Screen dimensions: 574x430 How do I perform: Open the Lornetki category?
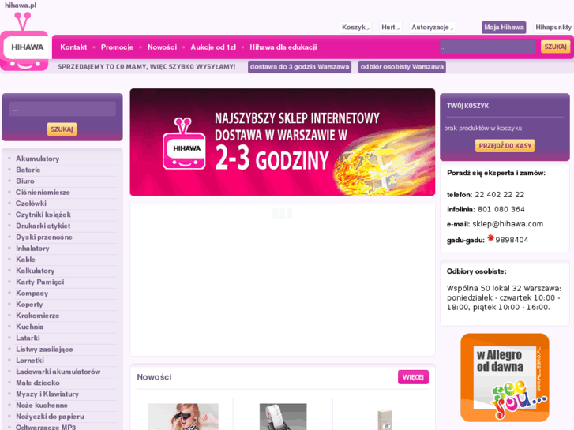[30, 361]
